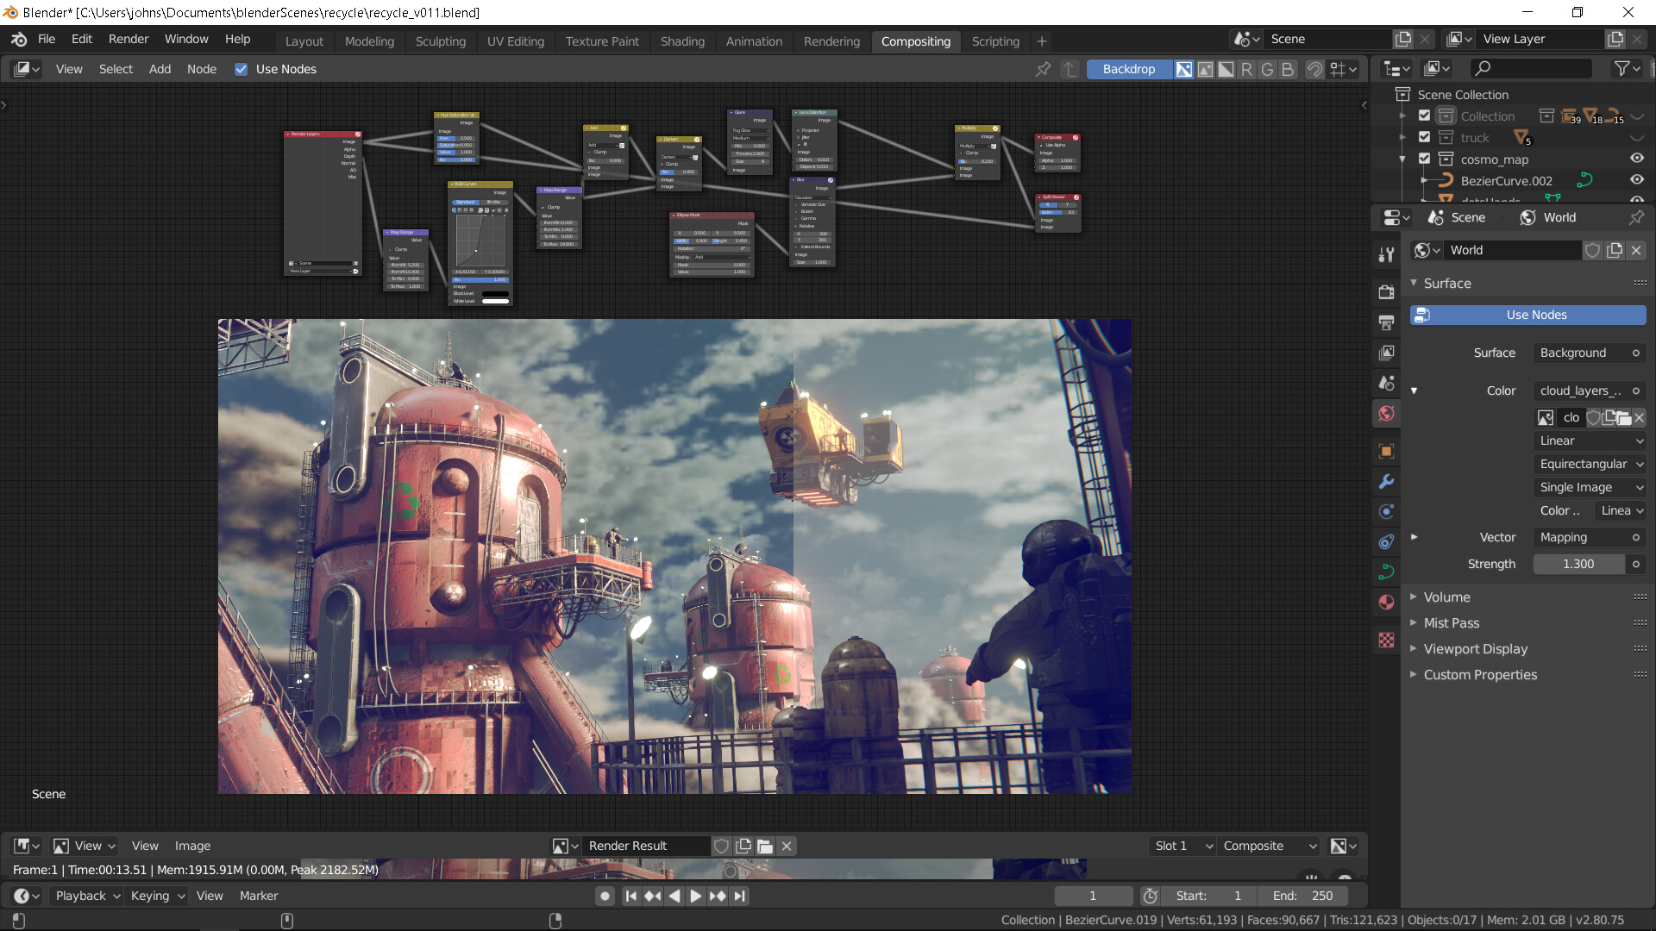The width and height of the screenshot is (1656, 931).
Task: Toggle visibility of cosmo_map collection
Action: (1636, 159)
